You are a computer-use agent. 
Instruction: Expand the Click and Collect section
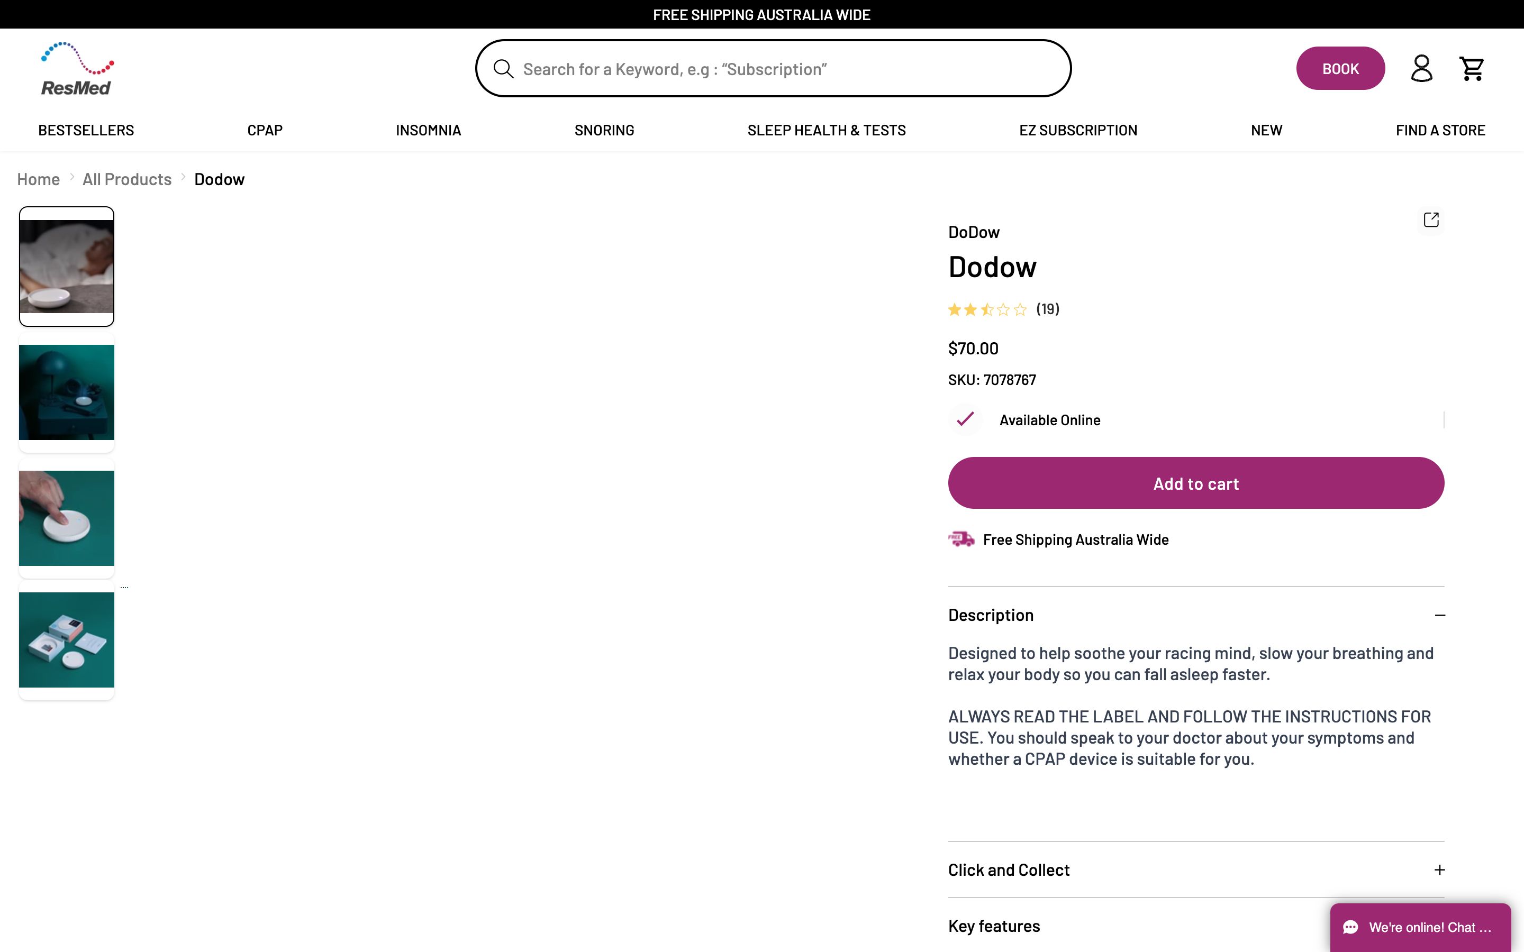tap(1440, 869)
